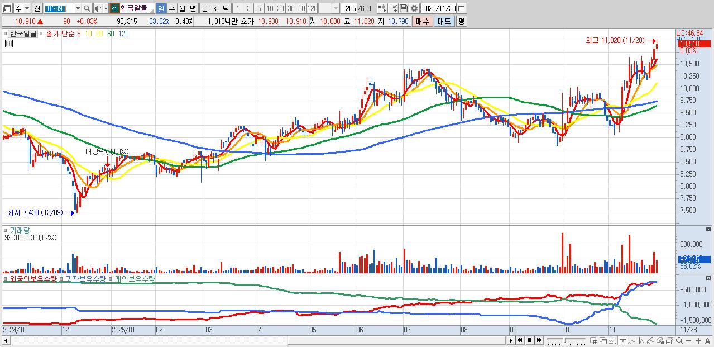Click the zoom magnifier icon in bottom toolbar
Viewport: 714px width, 347px height.
click(x=679, y=340)
